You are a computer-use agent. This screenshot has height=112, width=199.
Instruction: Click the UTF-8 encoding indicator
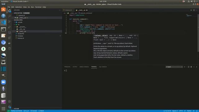tap(181, 111)
